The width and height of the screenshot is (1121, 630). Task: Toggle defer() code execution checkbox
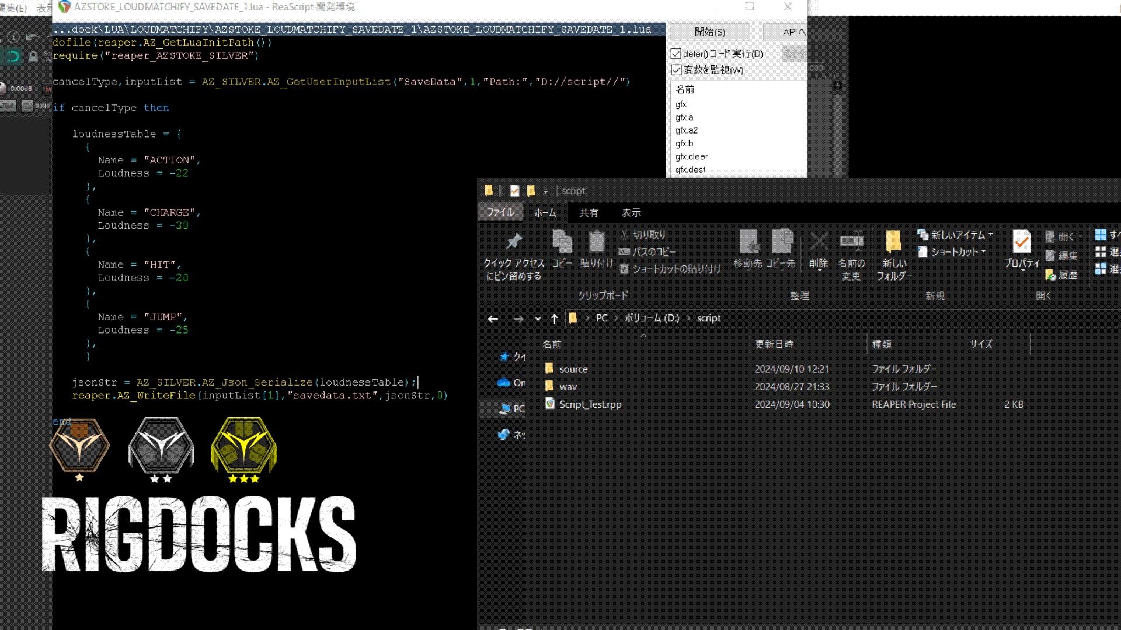(x=676, y=54)
